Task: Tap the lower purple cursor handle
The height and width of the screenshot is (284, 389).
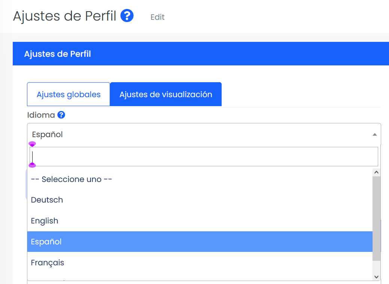Action: (32, 165)
